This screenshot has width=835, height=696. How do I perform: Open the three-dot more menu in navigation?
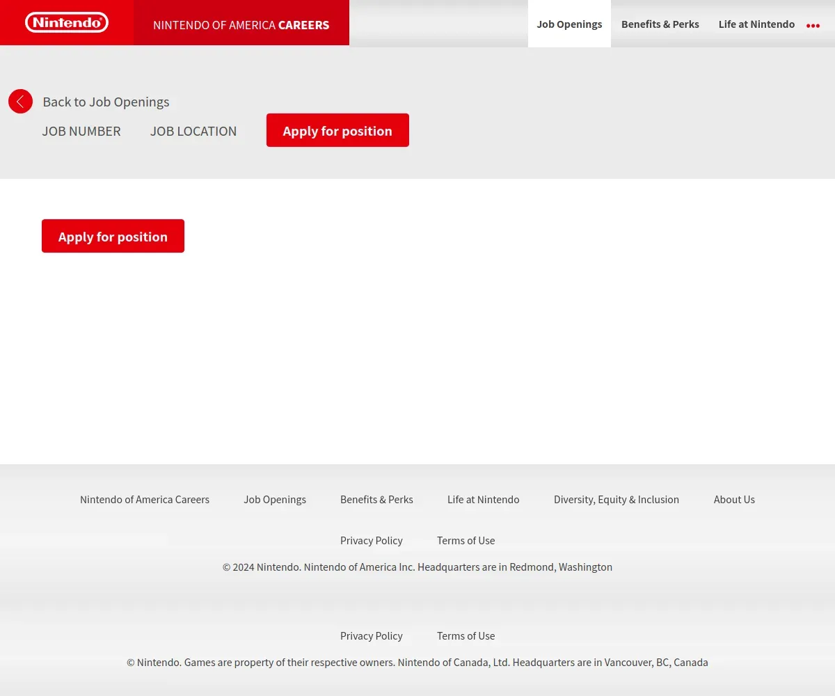point(813,26)
